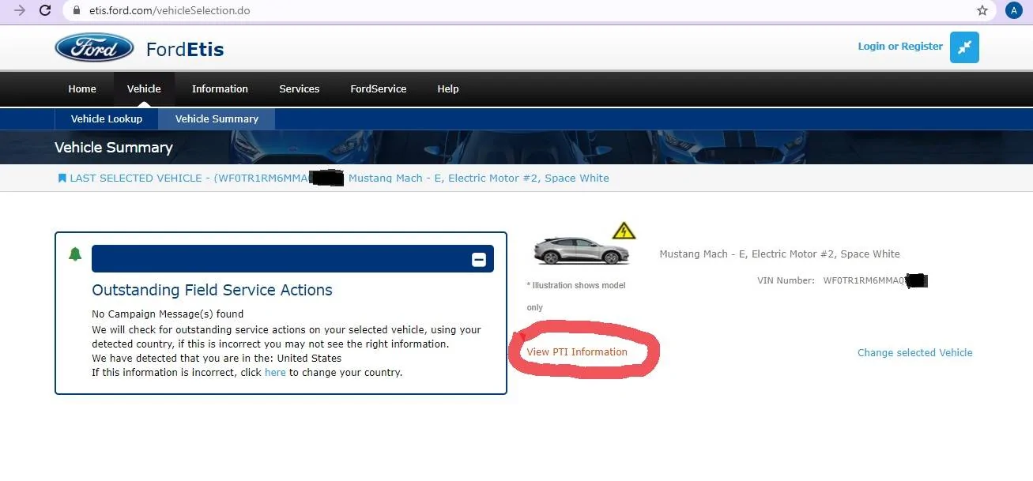
Task: Click the high voltage warning icon
Action: click(624, 231)
